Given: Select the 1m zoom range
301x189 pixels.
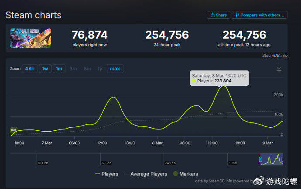Looking at the screenshot, I should coord(59,69).
